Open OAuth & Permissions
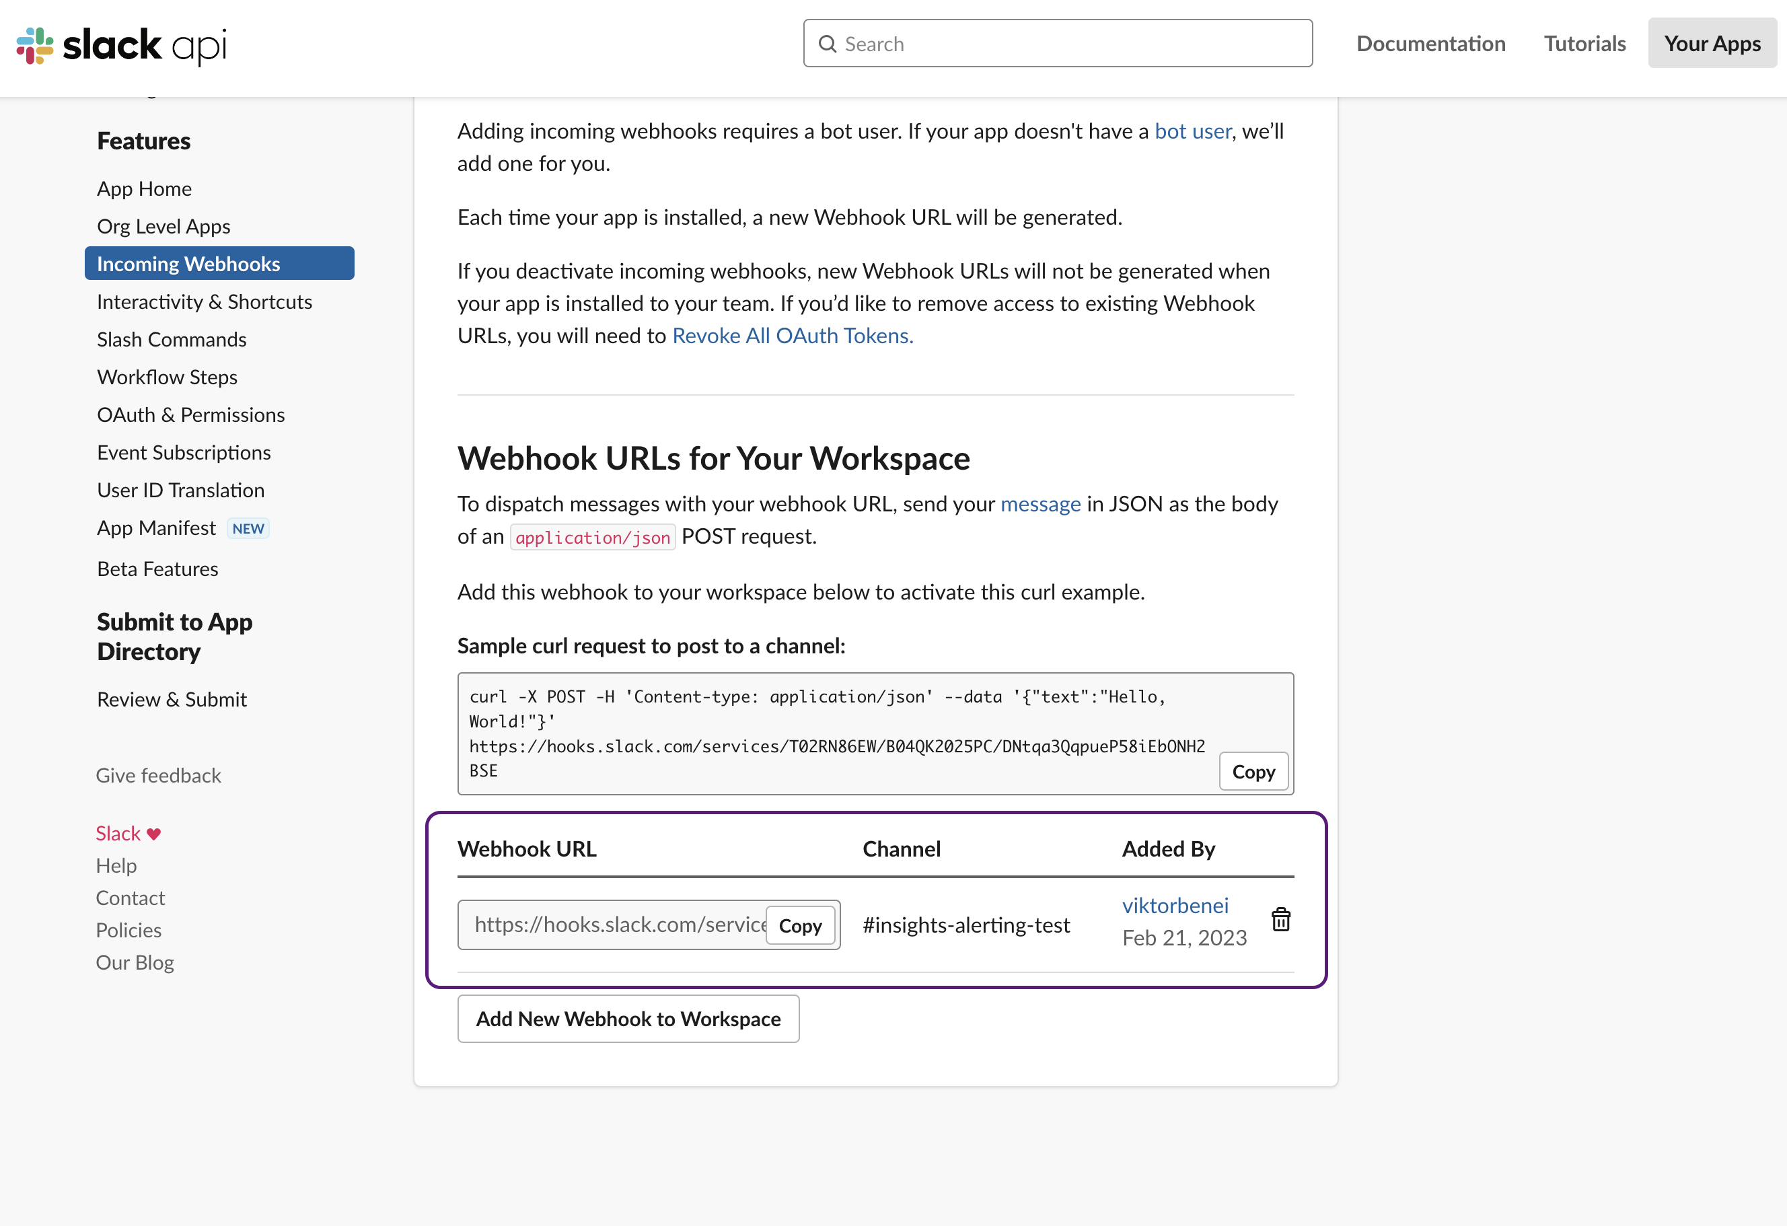The image size is (1787, 1226). [190, 414]
